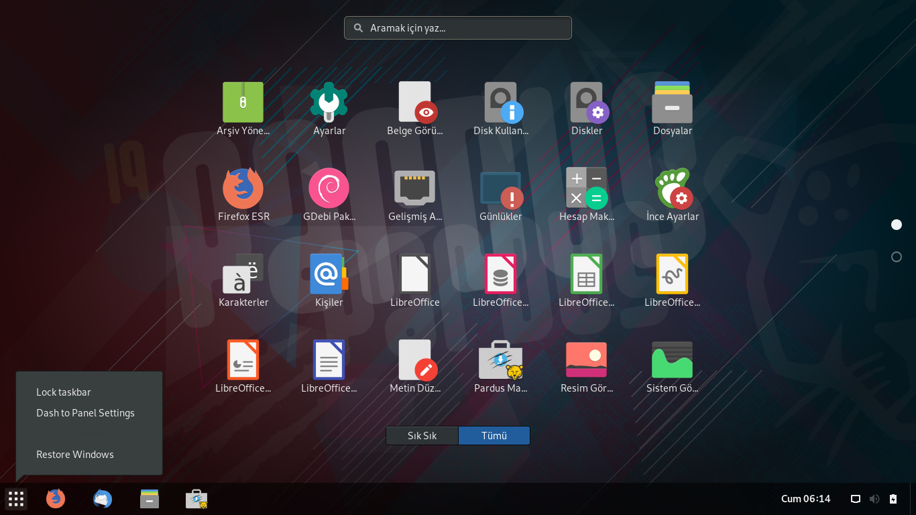The image size is (916, 515).
Task: Go to second app page indicator
Action: click(896, 257)
